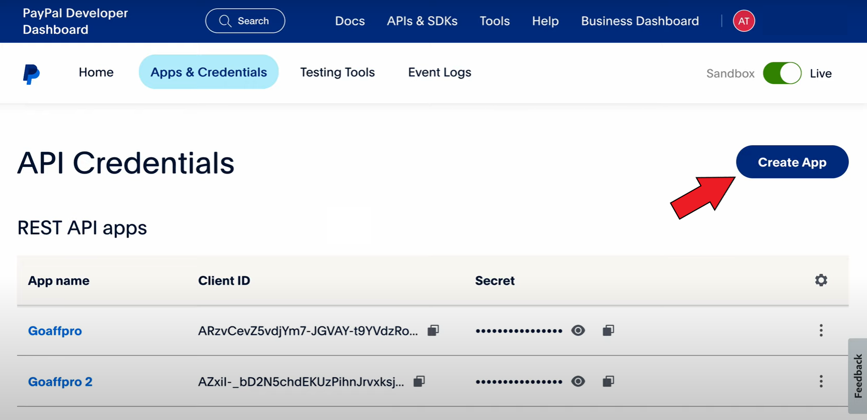Open the Feedback side tab
The height and width of the screenshot is (420, 867).
858,376
